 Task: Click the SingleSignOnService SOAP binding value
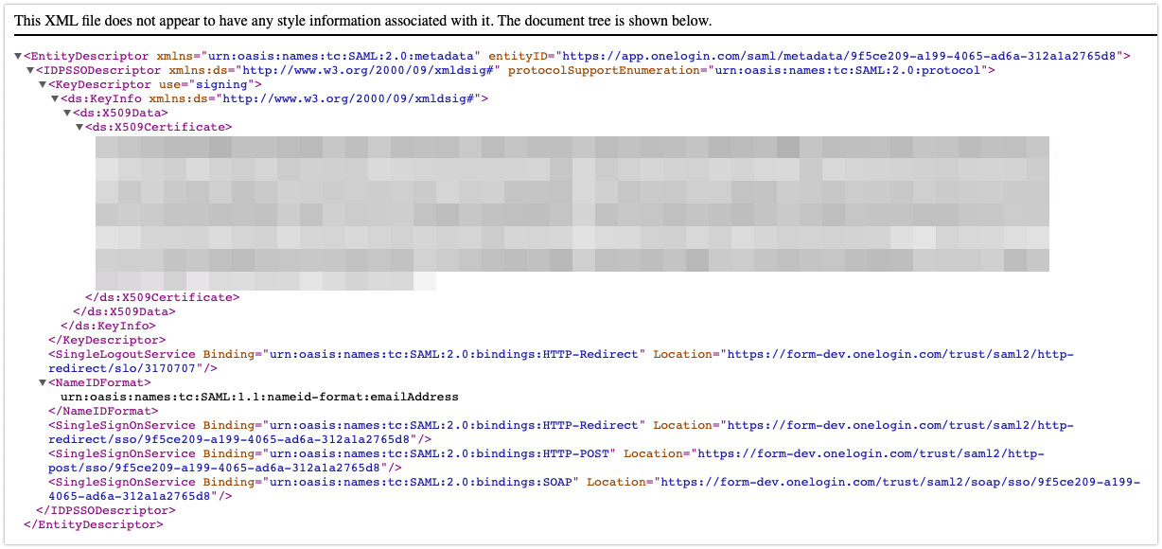click(x=421, y=482)
